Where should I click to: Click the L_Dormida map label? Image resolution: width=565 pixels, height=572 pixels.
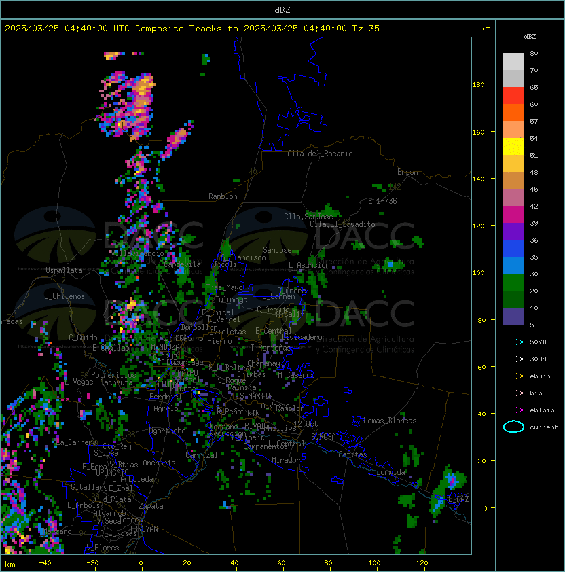coord(386,472)
